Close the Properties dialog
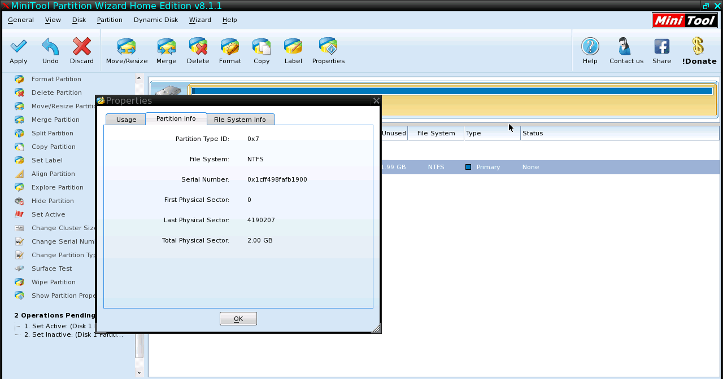Image resolution: width=723 pixels, height=379 pixels. [x=376, y=101]
